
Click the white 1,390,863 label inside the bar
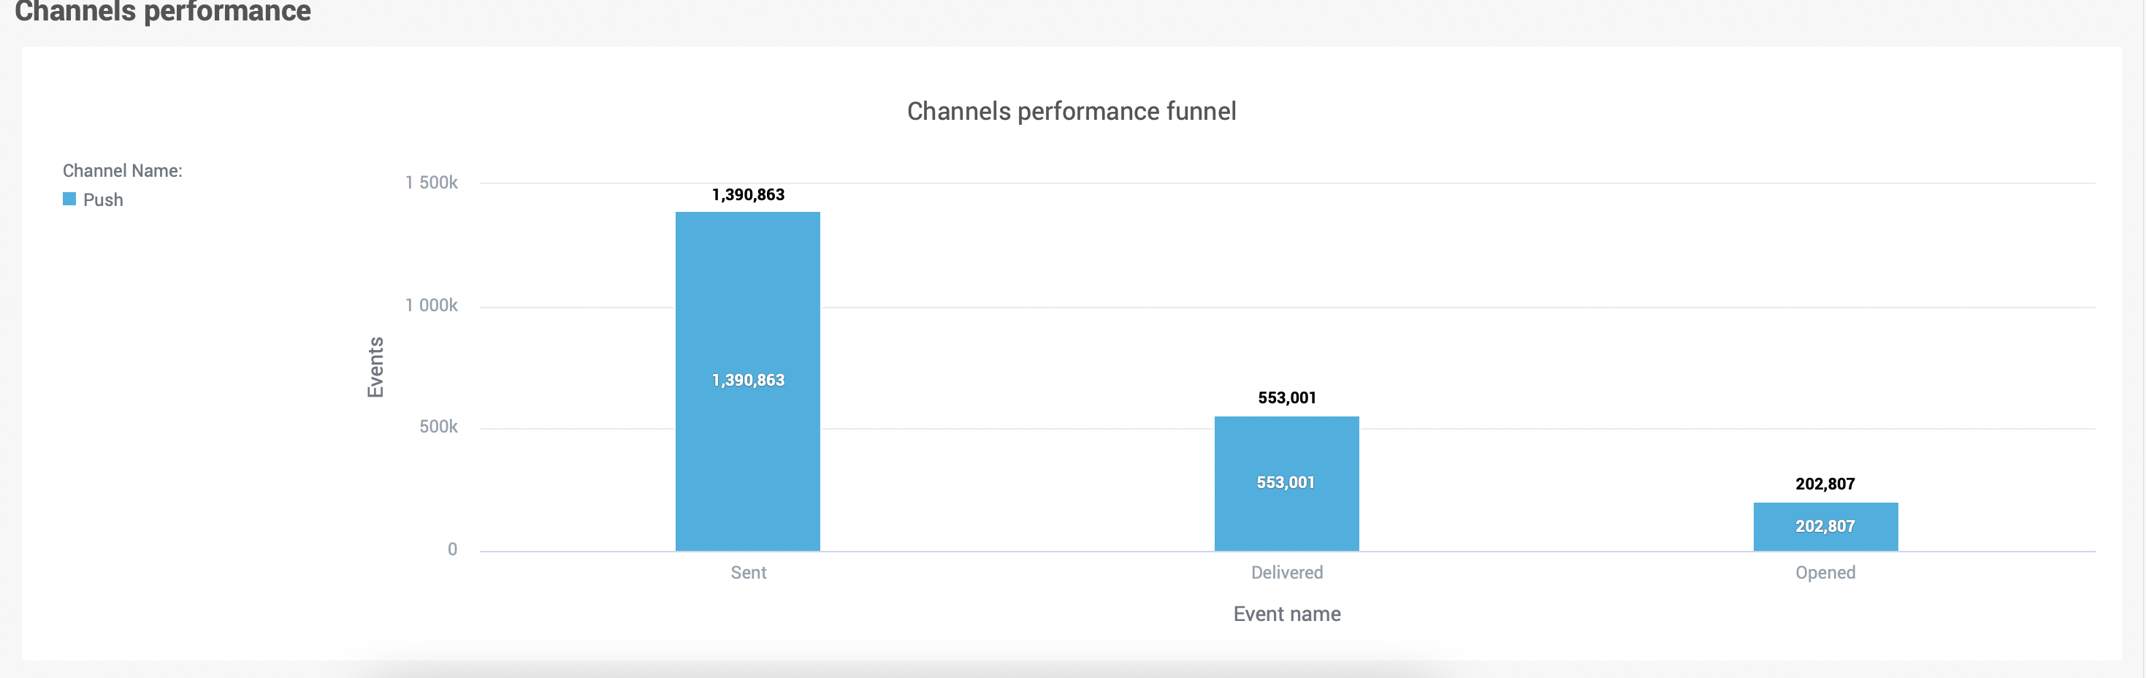(747, 380)
